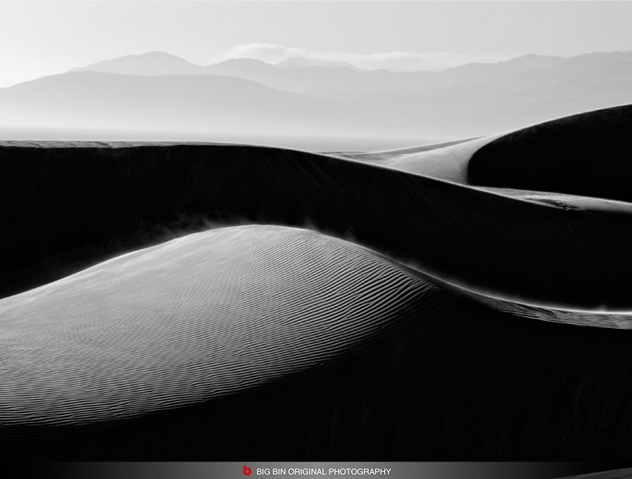Image resolution: width=632 pixels, height=479 pixels.
Task: Click the red 'b' logo icon
Action: (246, 471)
